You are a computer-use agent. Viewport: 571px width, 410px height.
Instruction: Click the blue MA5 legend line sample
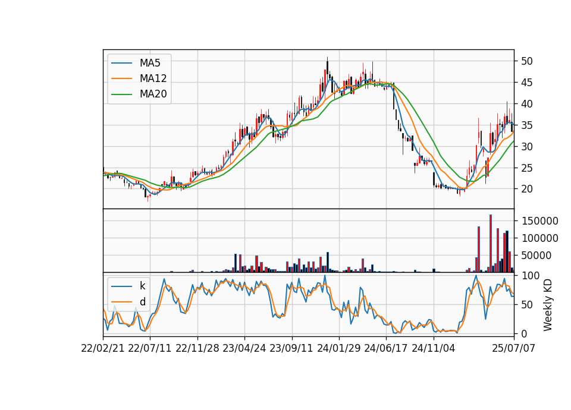click(121, 63)
